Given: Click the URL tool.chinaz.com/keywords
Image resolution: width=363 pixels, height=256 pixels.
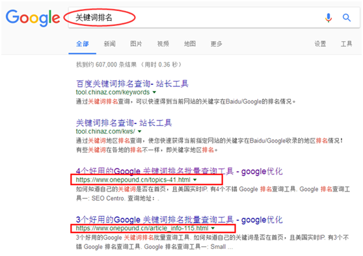Looking at the screenshot, I should (113, 92).
